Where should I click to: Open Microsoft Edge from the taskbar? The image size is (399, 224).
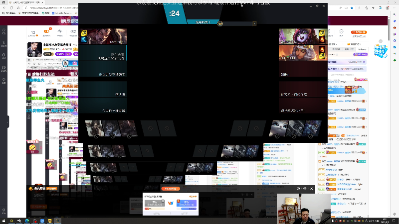(27, 221)
